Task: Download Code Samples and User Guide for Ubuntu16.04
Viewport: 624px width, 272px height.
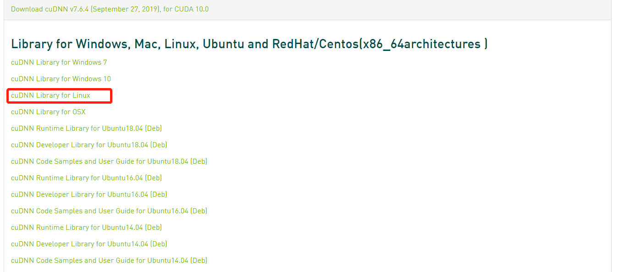Action: (109, 211)
